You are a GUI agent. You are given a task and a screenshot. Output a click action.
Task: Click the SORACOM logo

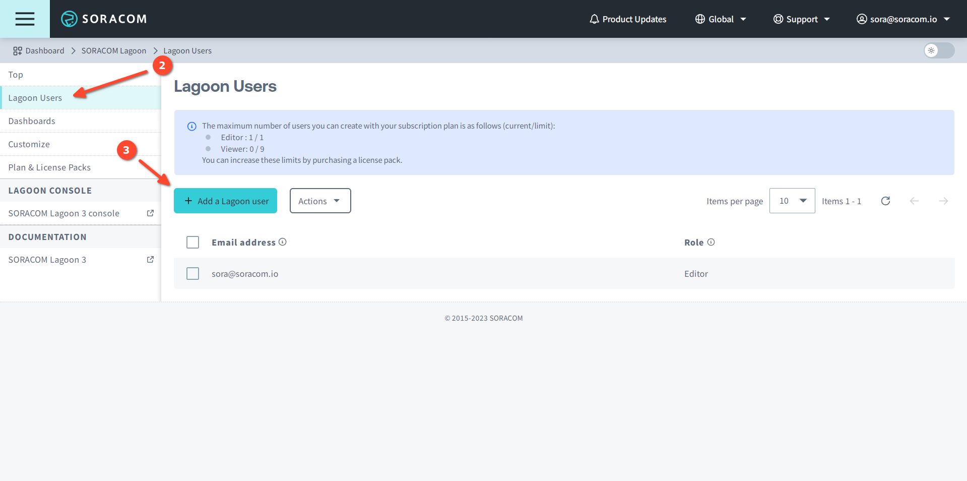(x=104, y=19)
